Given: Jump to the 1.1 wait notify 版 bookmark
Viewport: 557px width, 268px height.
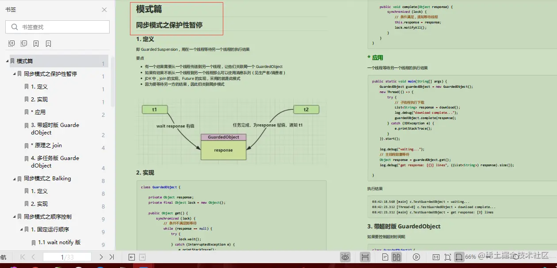Looking at the screenshot, I should coord(59,242).
